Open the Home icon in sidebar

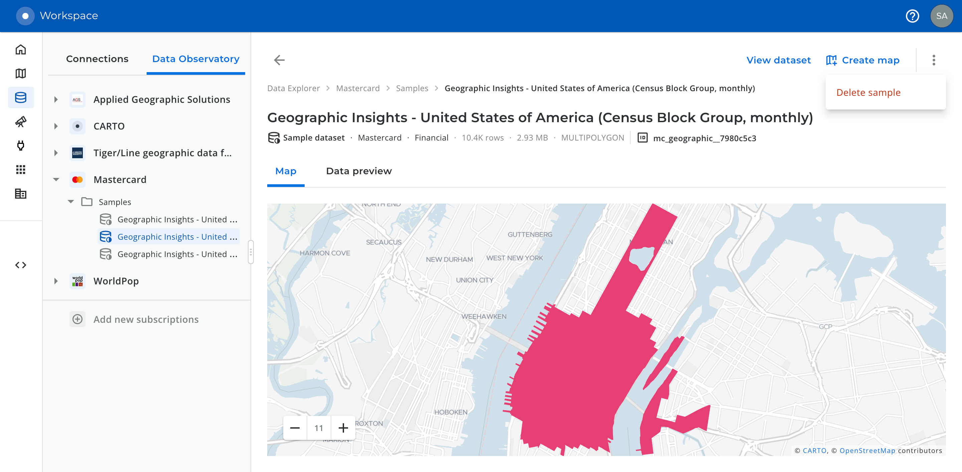pyautogui.click(x=21, y=50)
